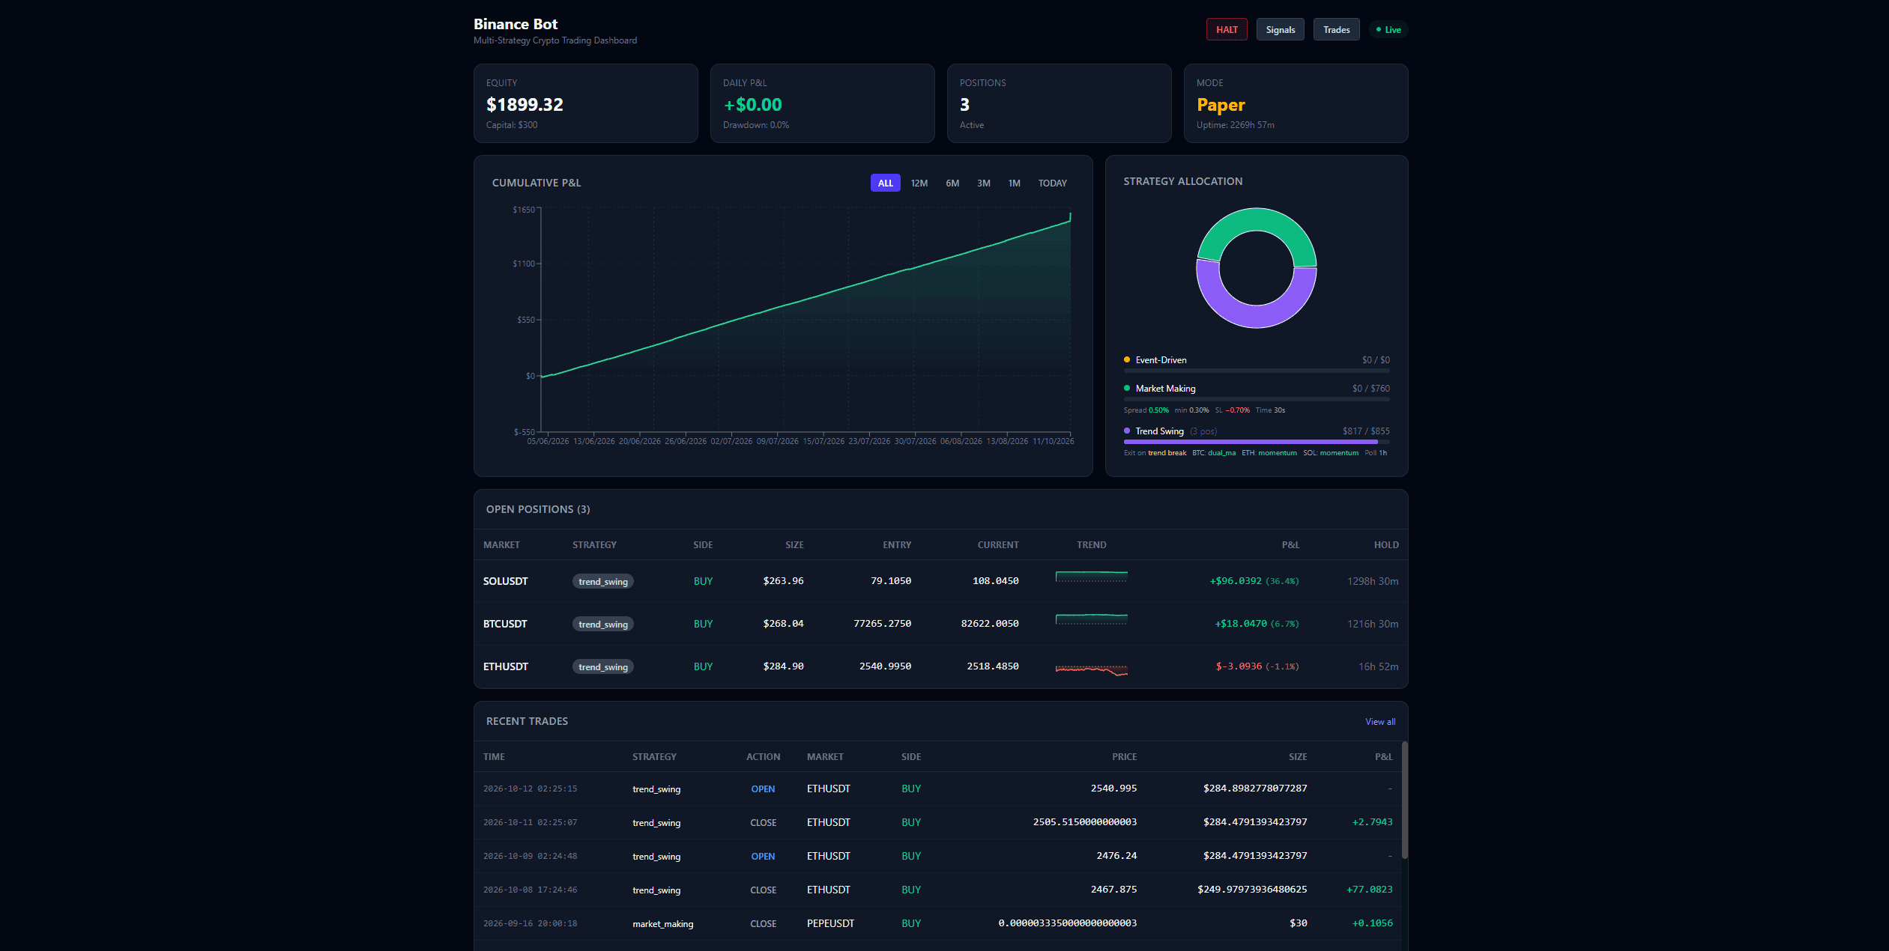This screenshot has height=951, width=1889.
Task: Open View all recent trades
Action: pos(1380,722)
